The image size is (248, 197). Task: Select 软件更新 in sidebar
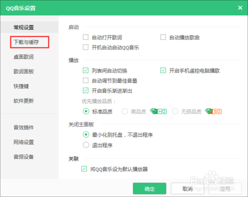[24, 101]
